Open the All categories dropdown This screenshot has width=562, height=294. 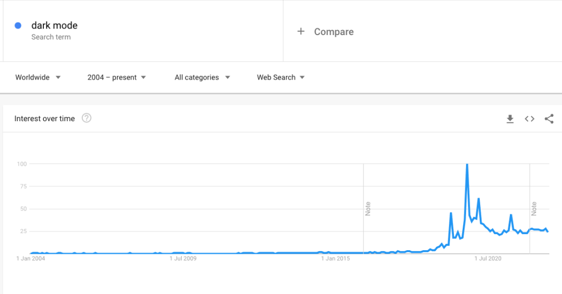pos(202,77)
